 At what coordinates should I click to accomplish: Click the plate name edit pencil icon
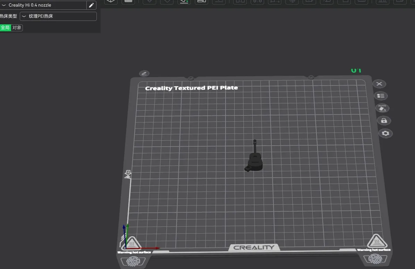(144, 73)
